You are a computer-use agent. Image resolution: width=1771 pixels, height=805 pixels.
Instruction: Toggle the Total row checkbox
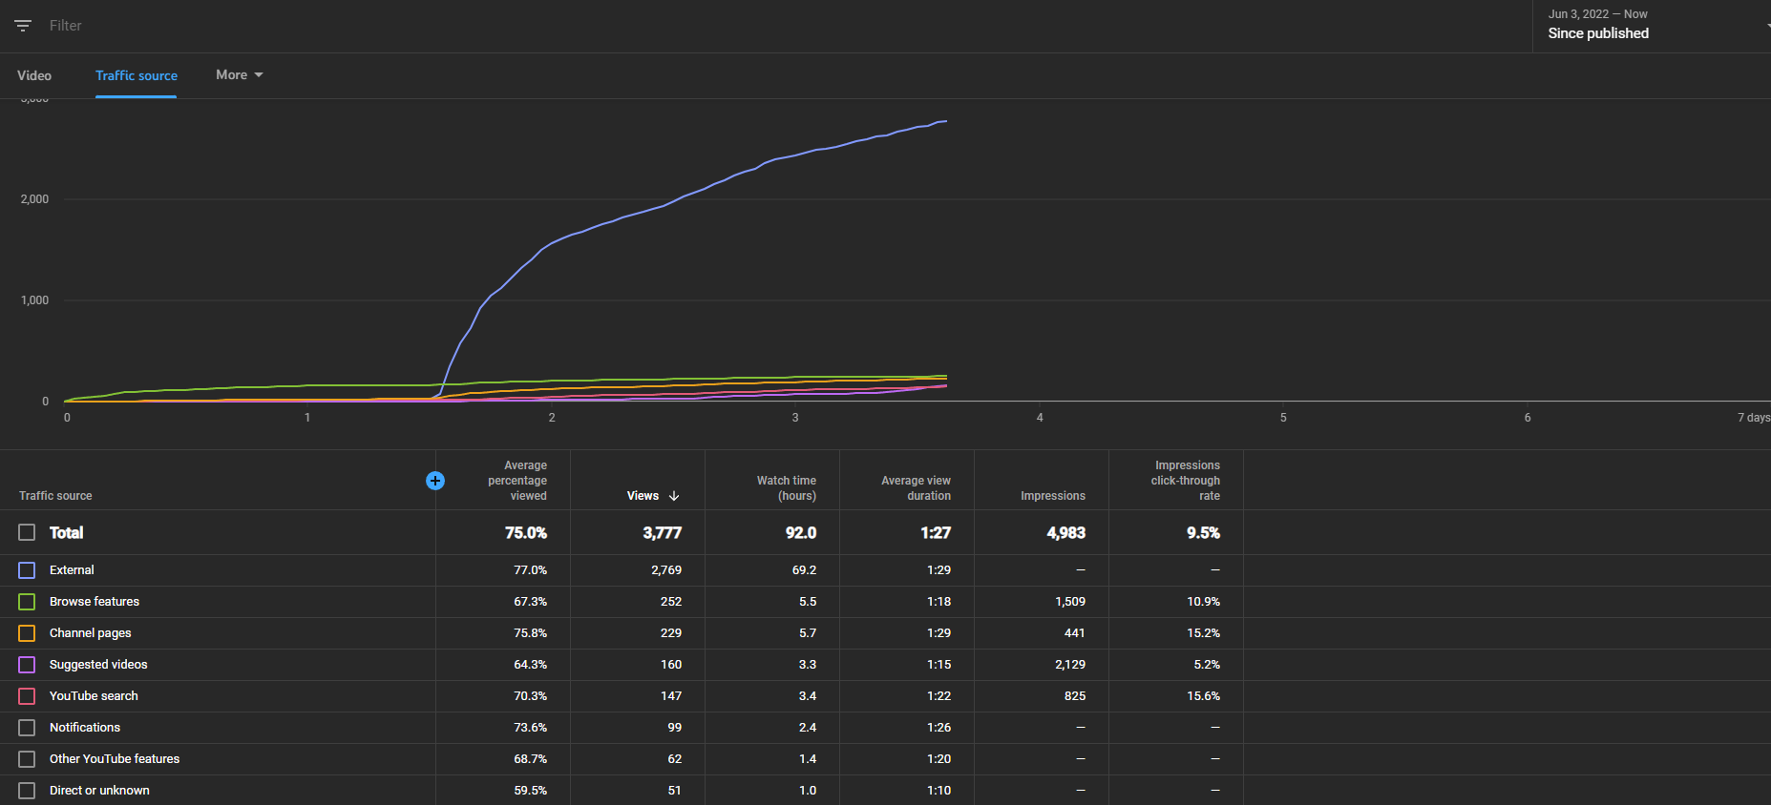click(x=27, y=532)
